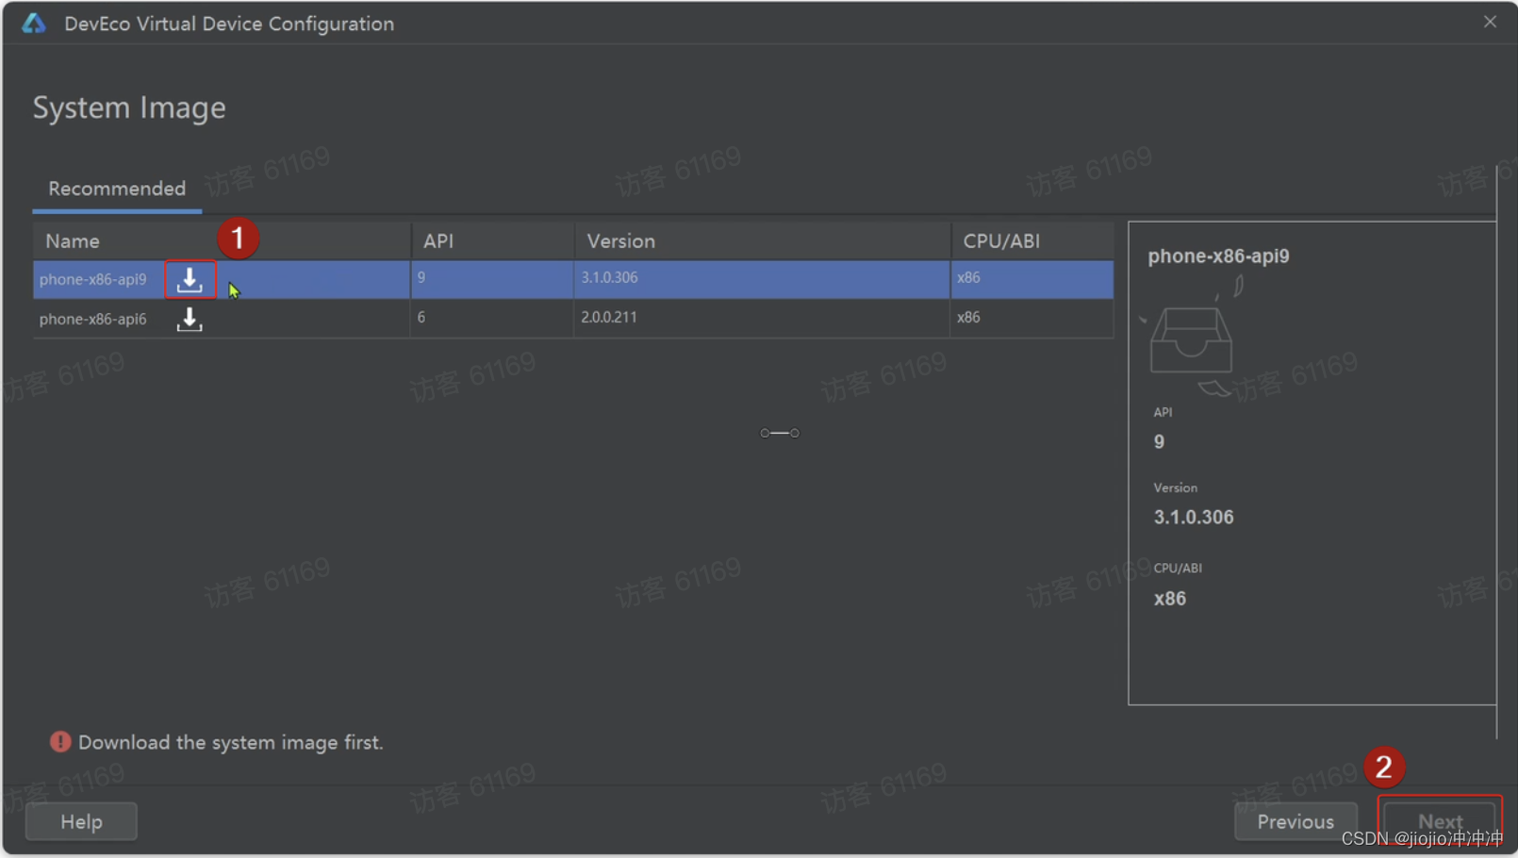Close the Virtual Device Configuration dialog
This screenshot has width=1518, height=858.
(x=1490, y=22)
